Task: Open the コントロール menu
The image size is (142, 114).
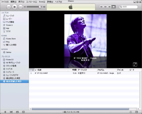Action: (32, 2)
